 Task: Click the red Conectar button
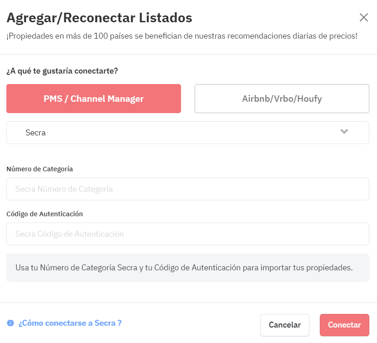click(344, 325)
